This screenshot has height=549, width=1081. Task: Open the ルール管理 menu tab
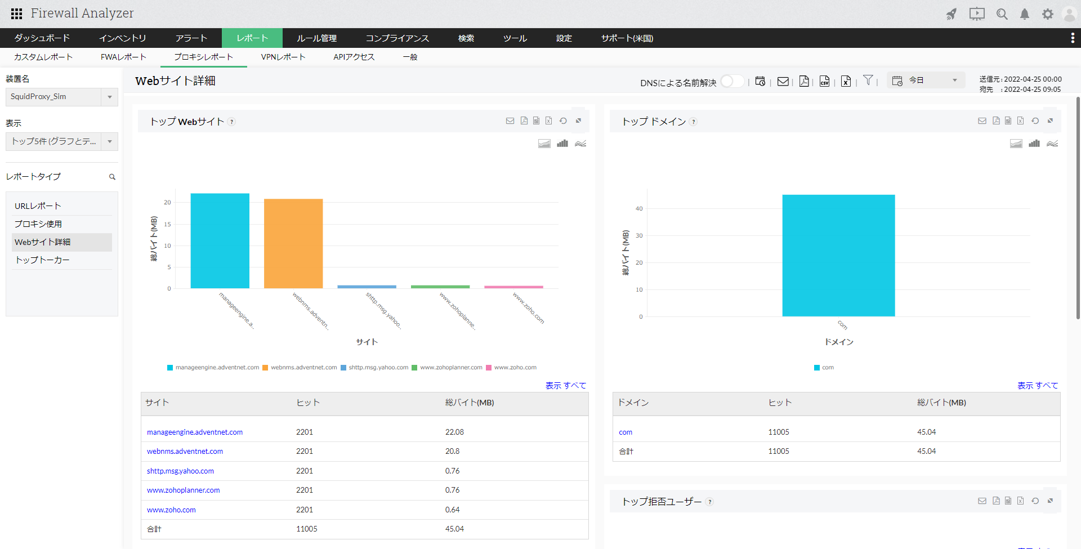[316, 38]
